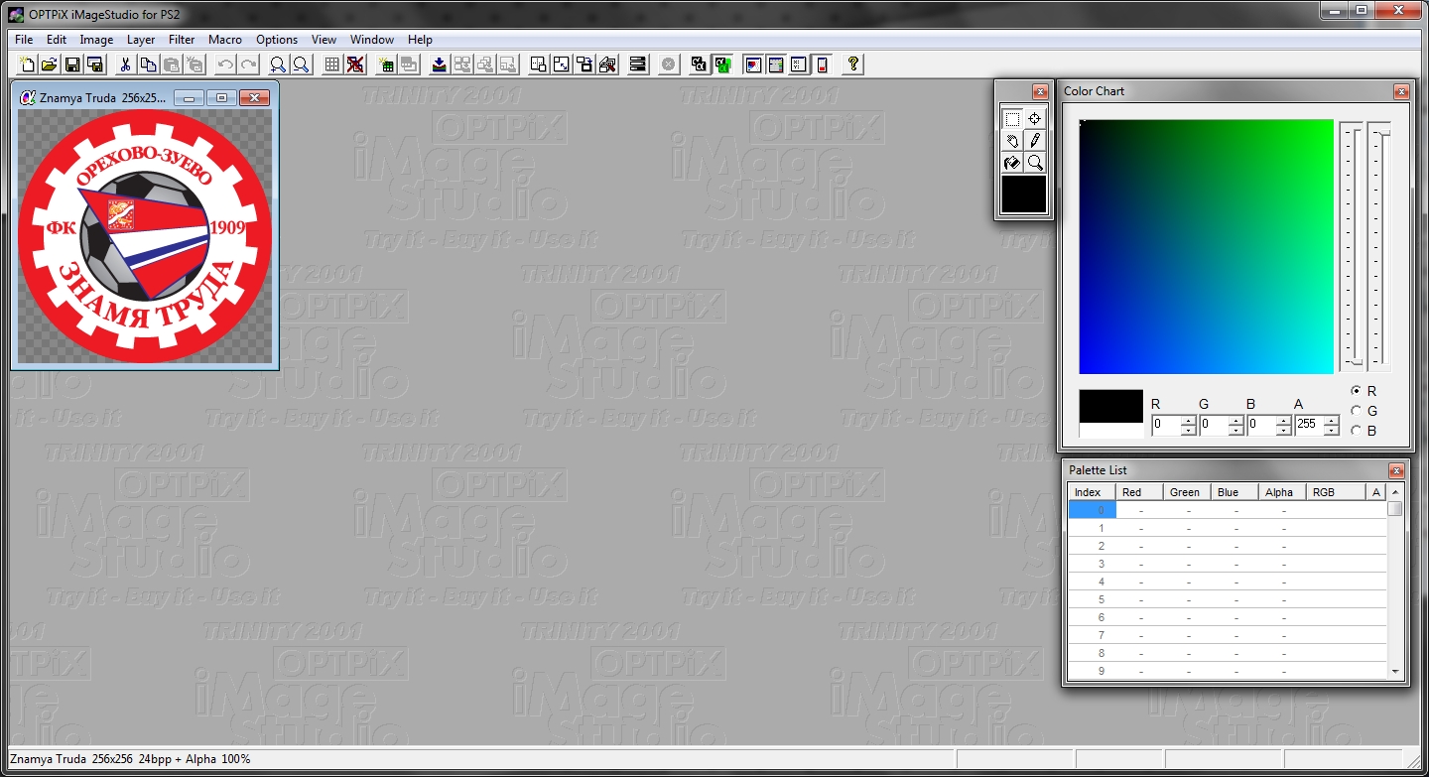This screenshot has width=1429, height=777.
Task: Zoom out with the second magnifier toolbar icon
Action: point(301,65)
